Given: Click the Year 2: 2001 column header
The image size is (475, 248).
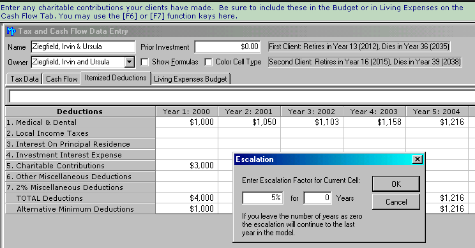Looking at the screenshot, I should coord(249,112).
